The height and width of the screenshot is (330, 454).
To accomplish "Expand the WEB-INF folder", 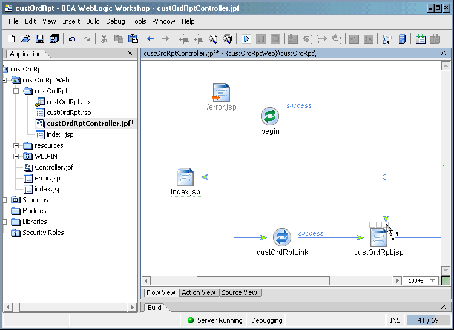I will (x=16, y=156).
